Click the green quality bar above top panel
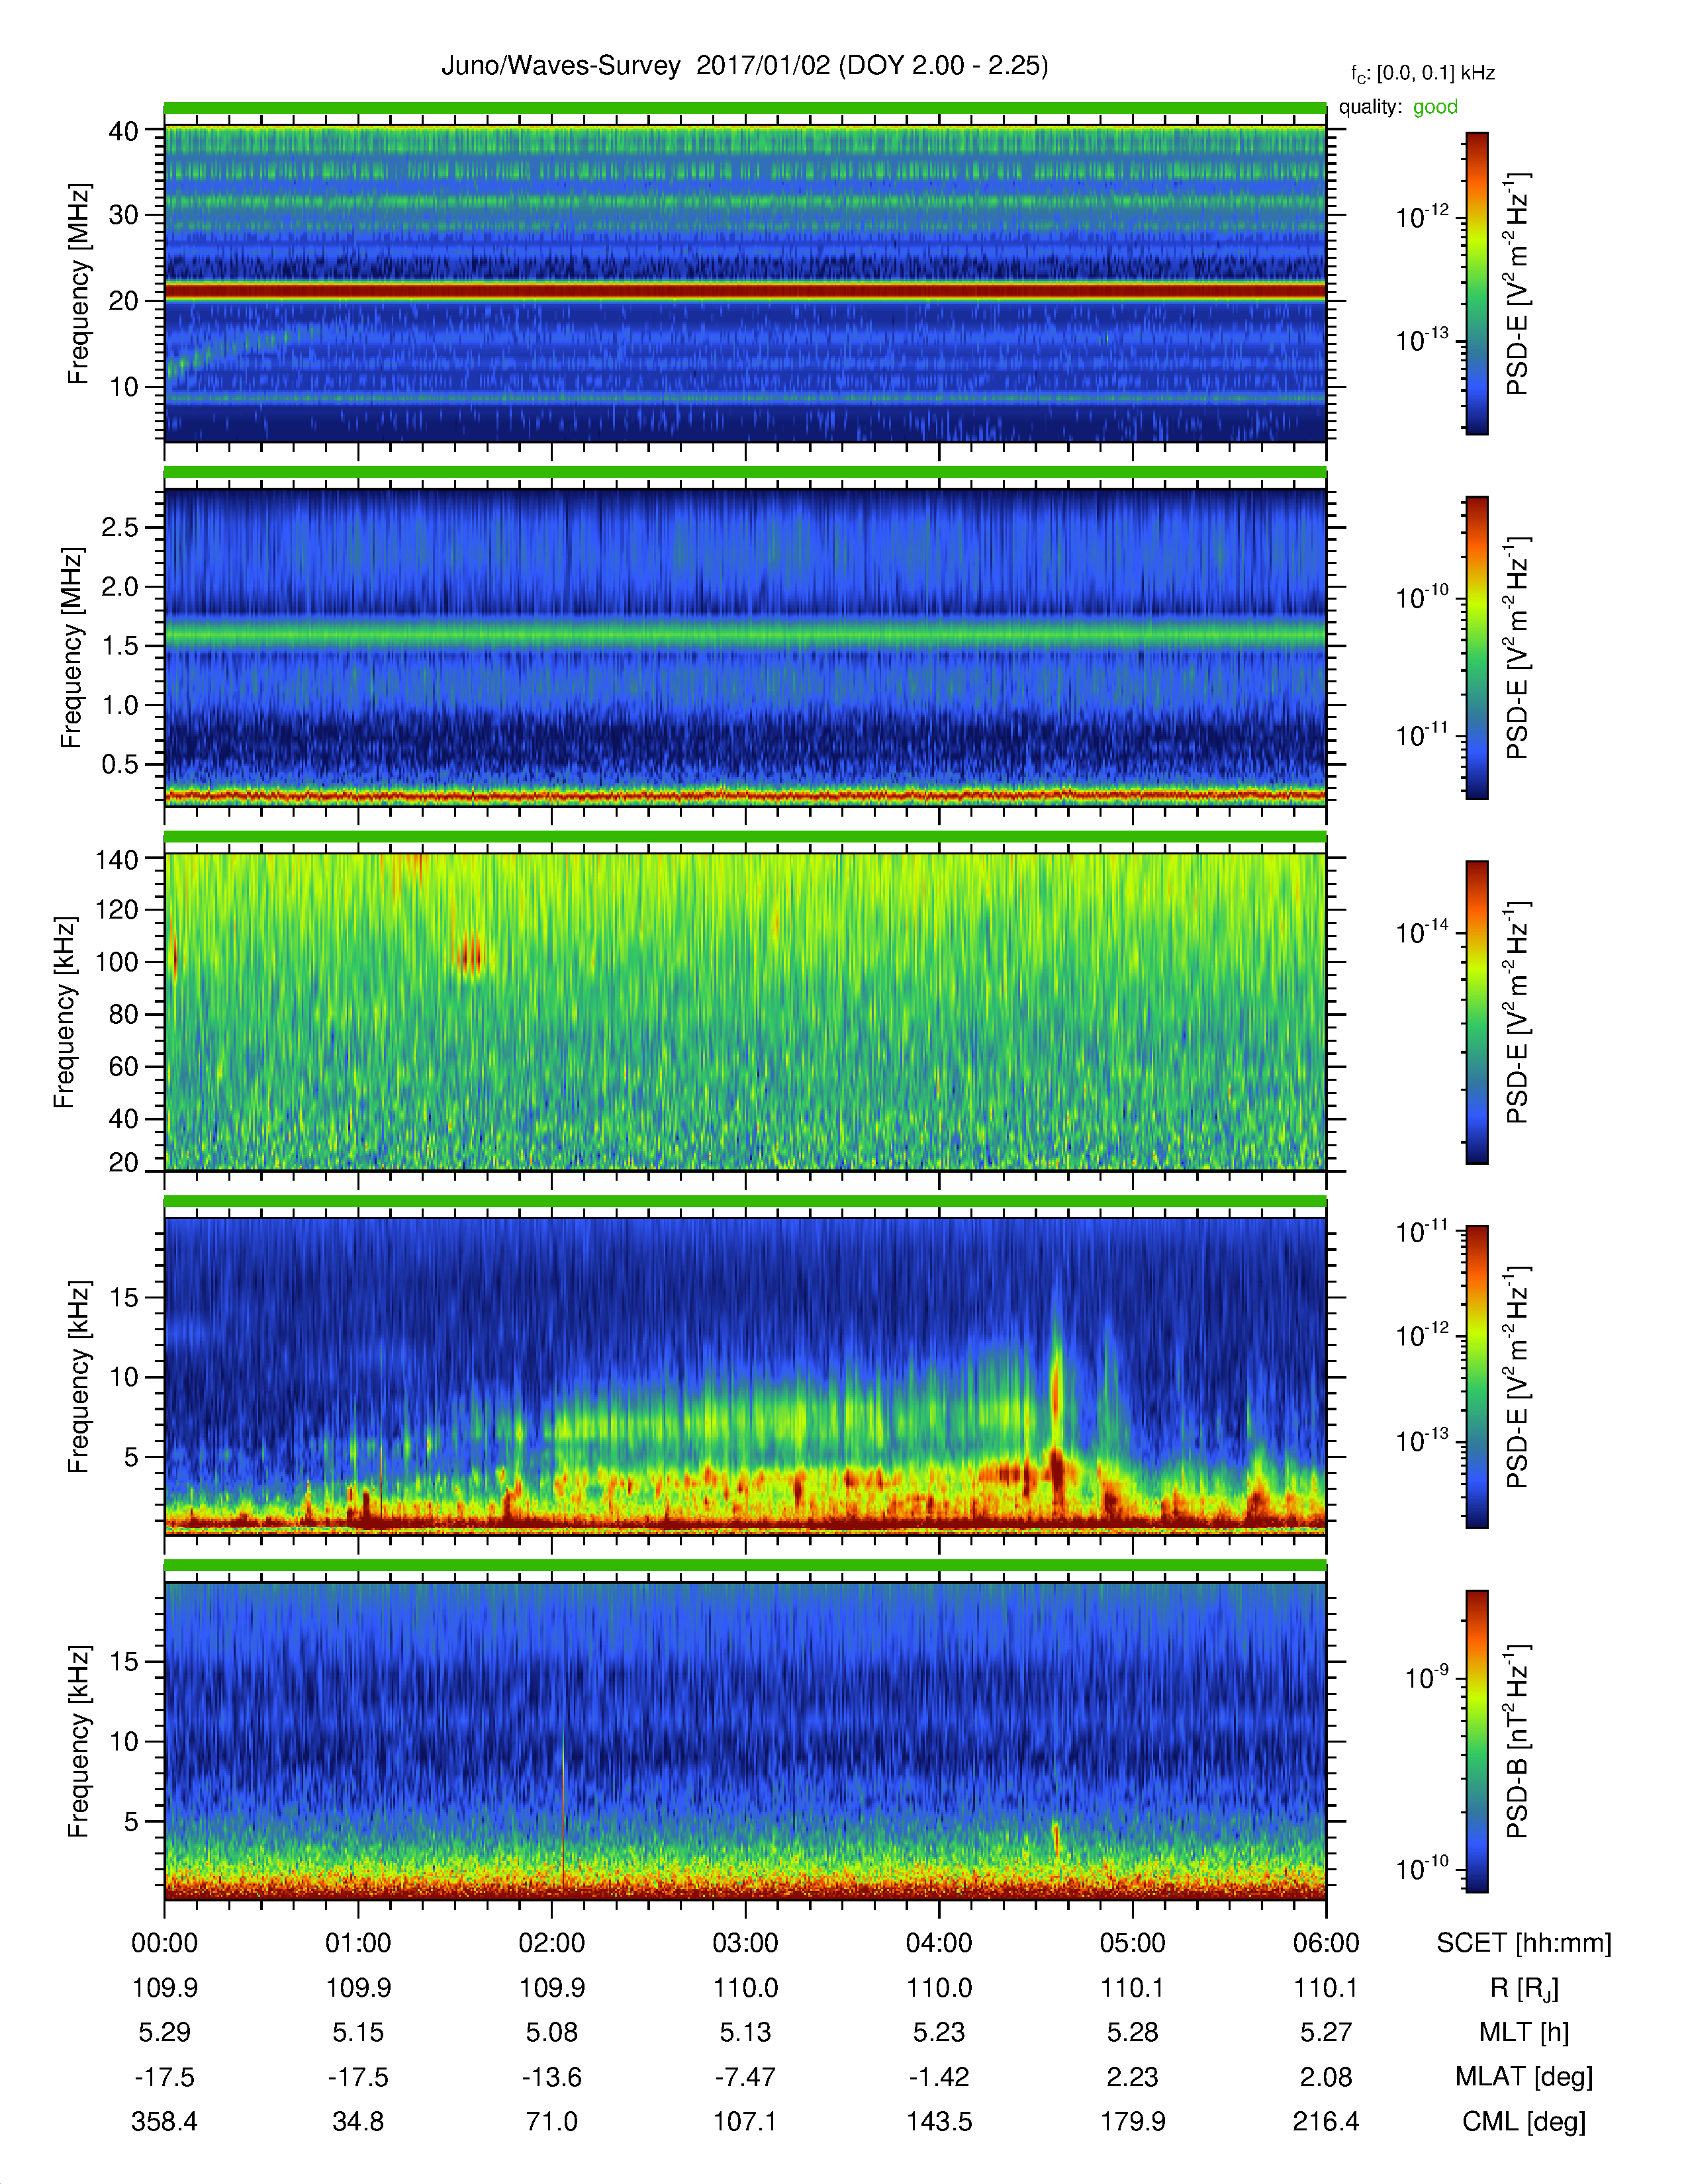 point(745,108)
